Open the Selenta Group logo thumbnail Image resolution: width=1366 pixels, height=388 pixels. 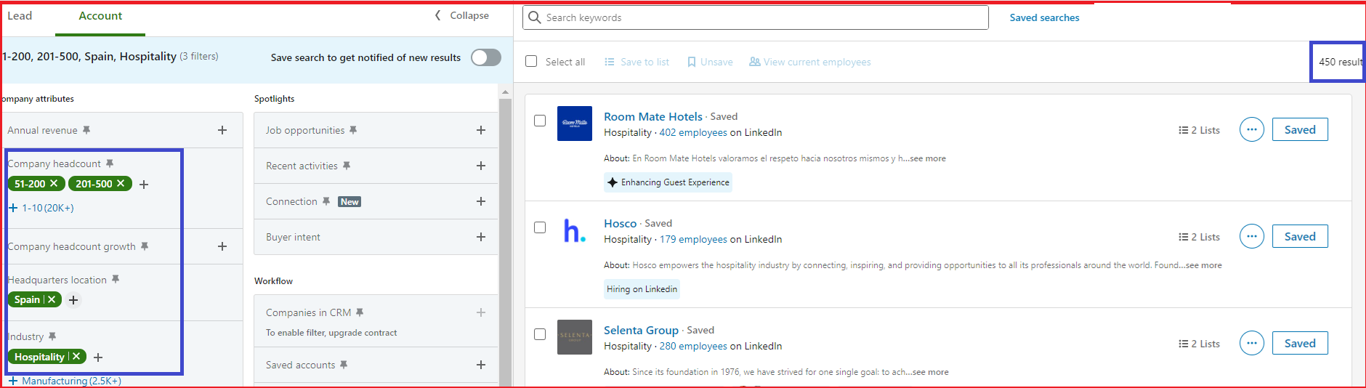575,337
